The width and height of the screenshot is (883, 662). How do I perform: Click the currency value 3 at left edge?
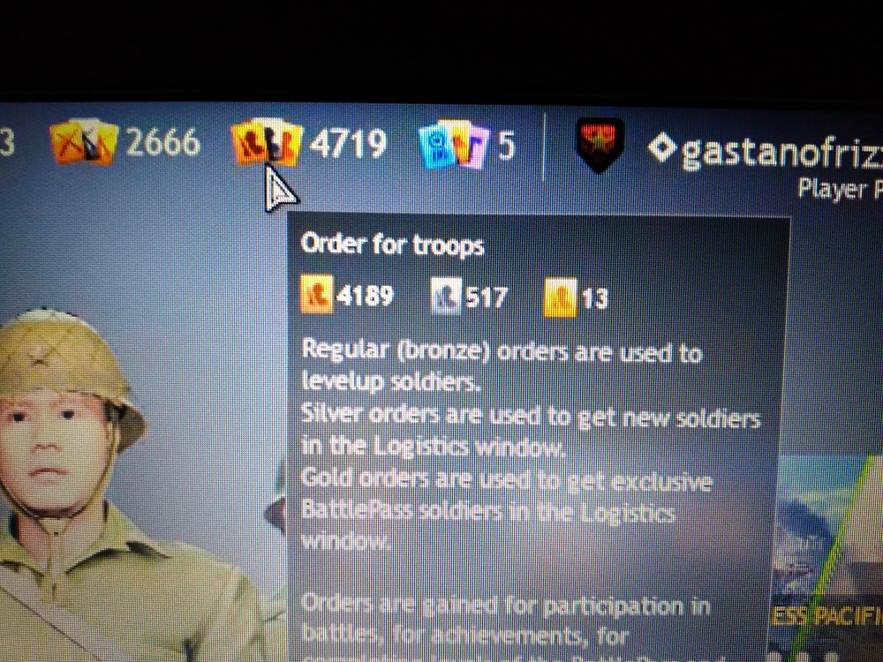click(x=7, y=143)
